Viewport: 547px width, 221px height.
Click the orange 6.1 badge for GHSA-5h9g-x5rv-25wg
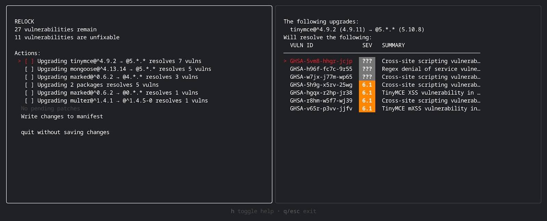(367, 85)
